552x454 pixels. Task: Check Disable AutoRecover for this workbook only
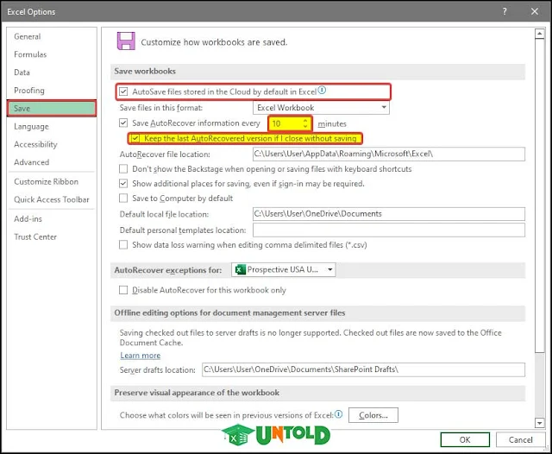click(123, 290)
